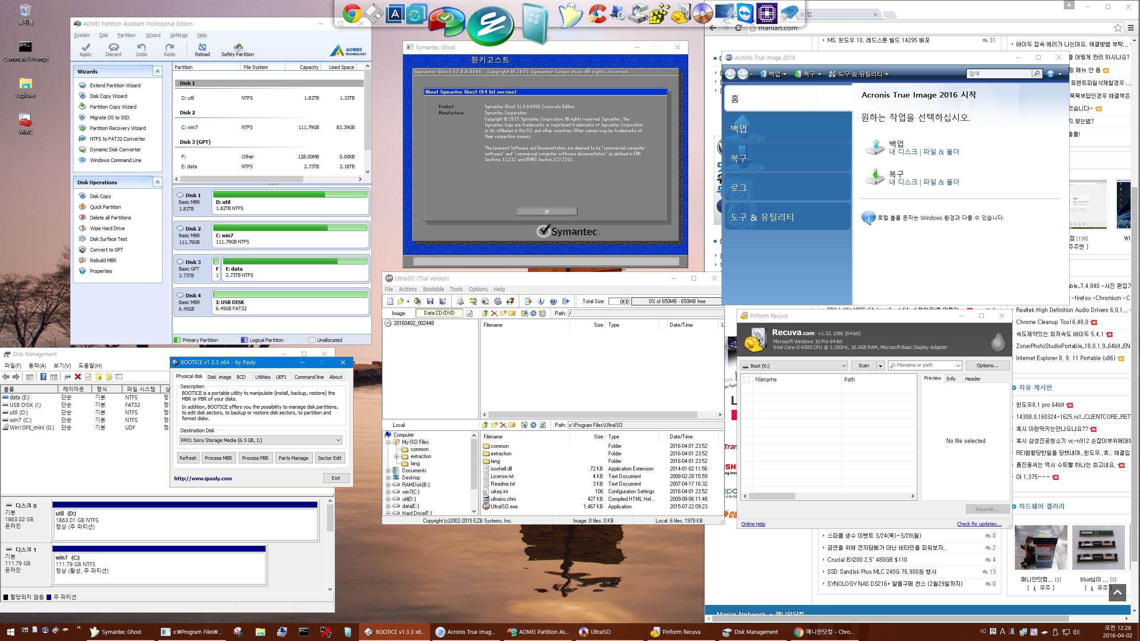The image size is (1140, 641).
Task: Open Migrate OS to SSD wizard
Action: [110, 118]
